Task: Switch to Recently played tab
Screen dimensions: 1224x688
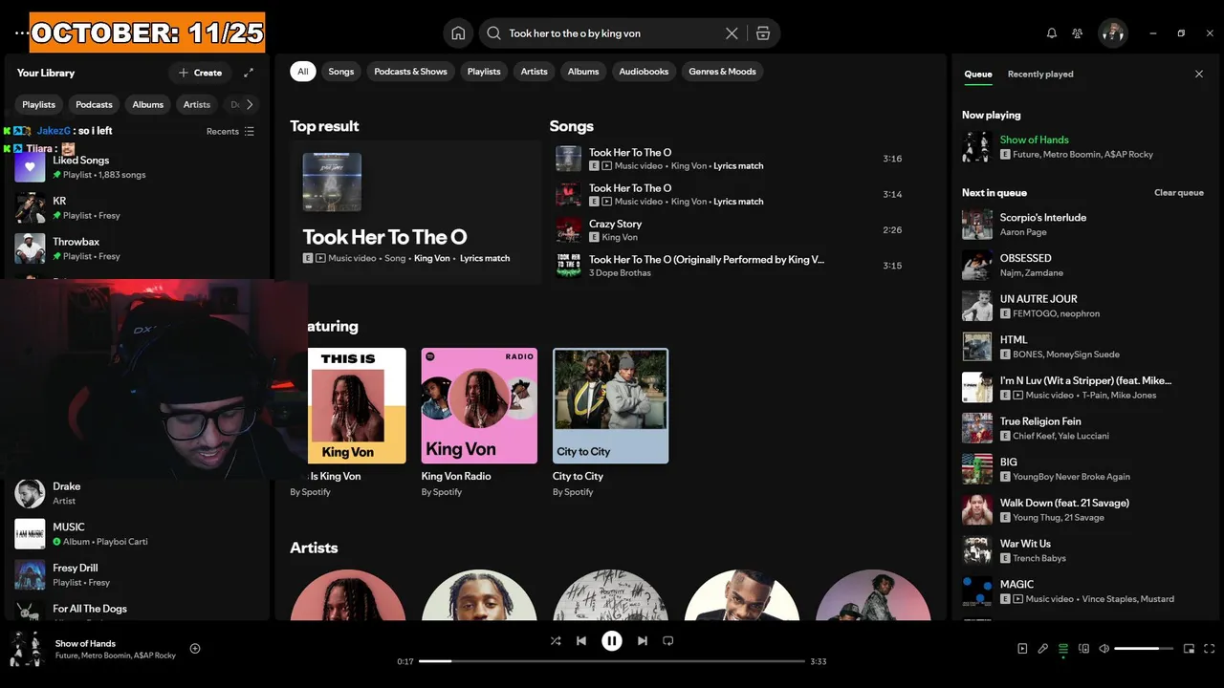Action: point(1040,74)
